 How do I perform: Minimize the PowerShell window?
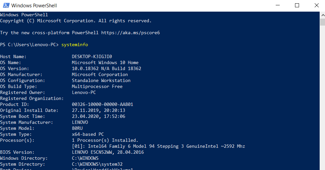(279, 6)
